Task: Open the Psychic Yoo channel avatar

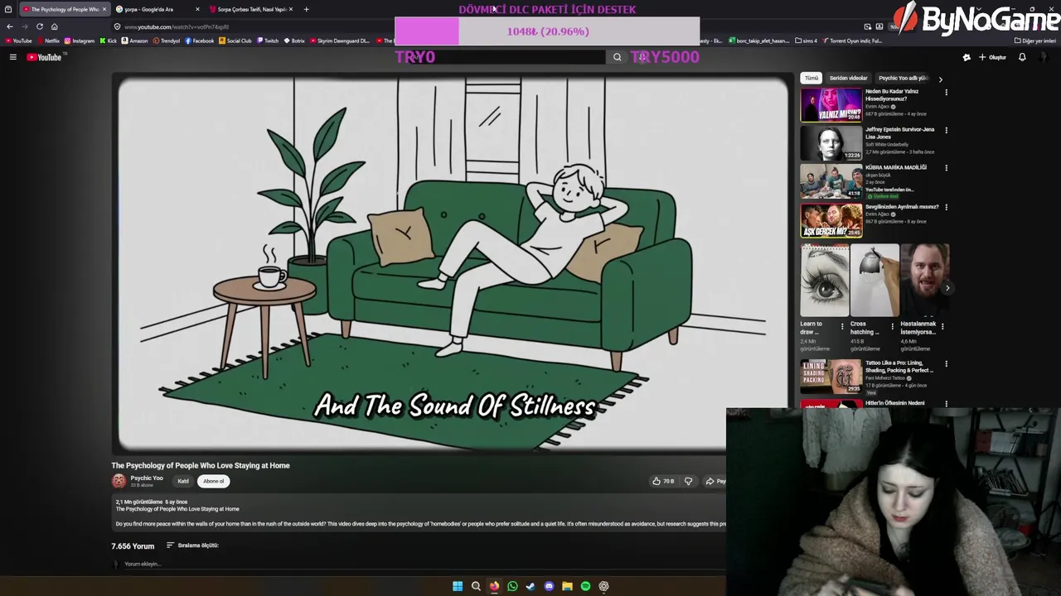Action: (119, 481)
